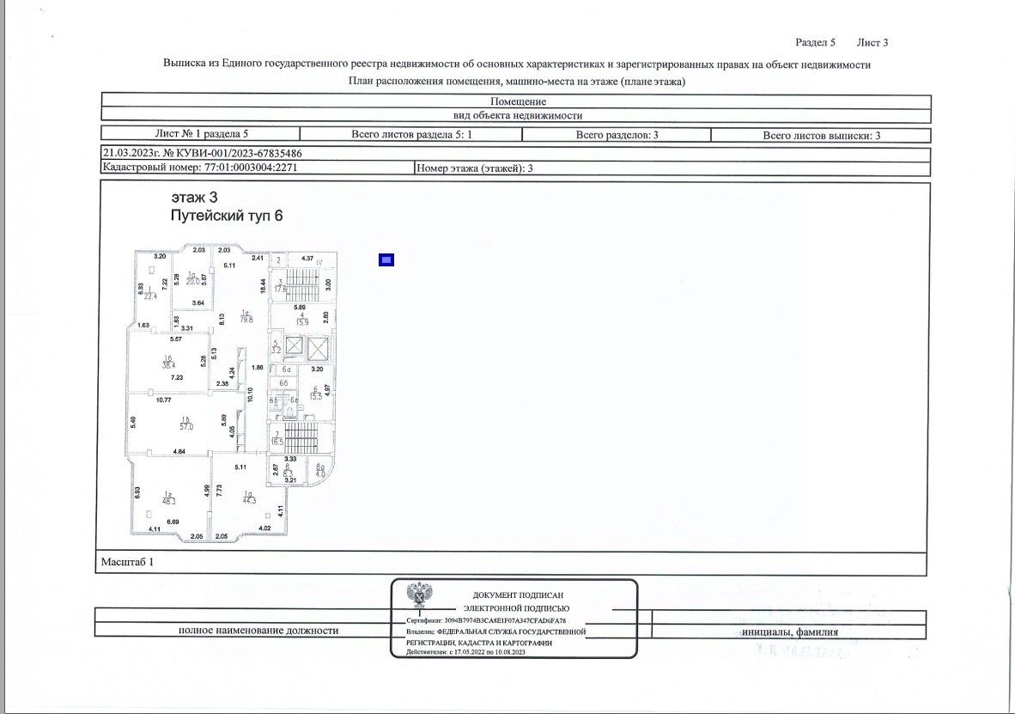The image size is (1015, 714).
Task: Click the "ДОКУМЕНТ ПОДПИСАН" stamp heading
Action: 518,595
